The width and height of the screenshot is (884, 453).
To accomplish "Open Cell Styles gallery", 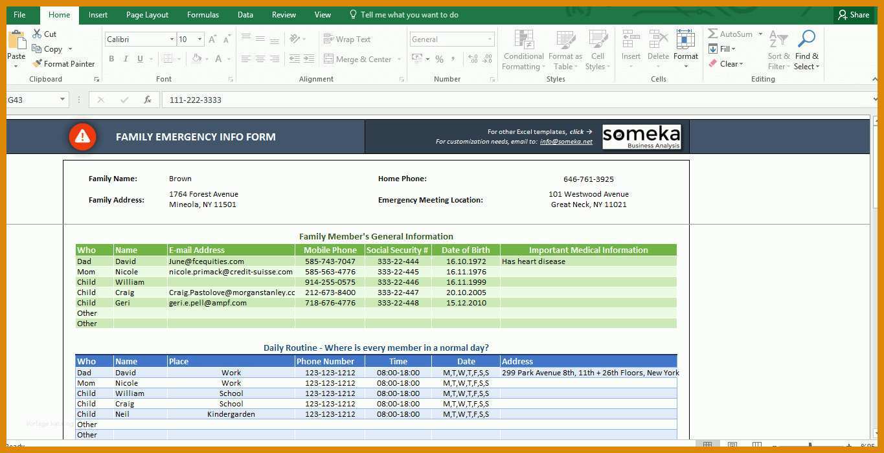I will point(597,50).
